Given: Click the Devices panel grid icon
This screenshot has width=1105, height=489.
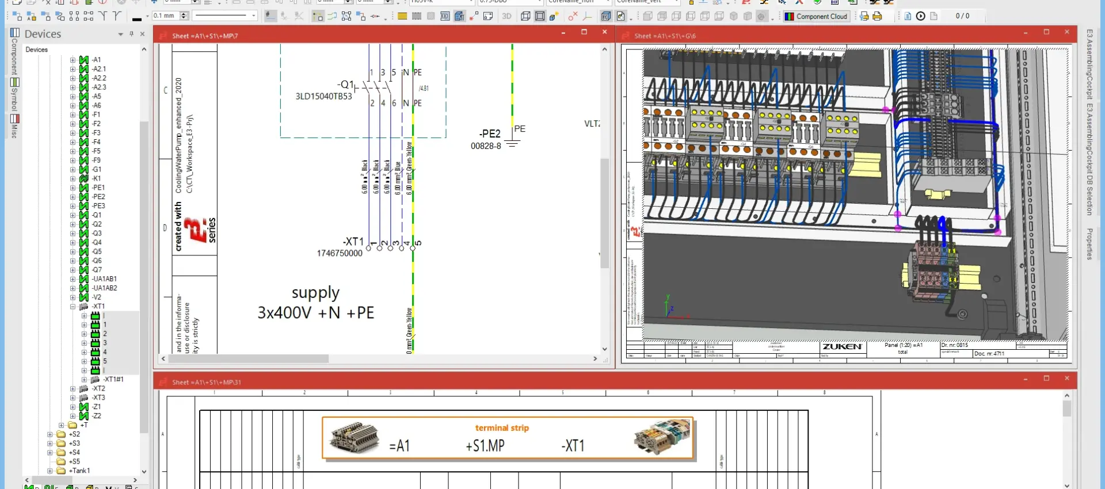Looking at the screenshot, I should pyautogui.click(x=15, y=33).
